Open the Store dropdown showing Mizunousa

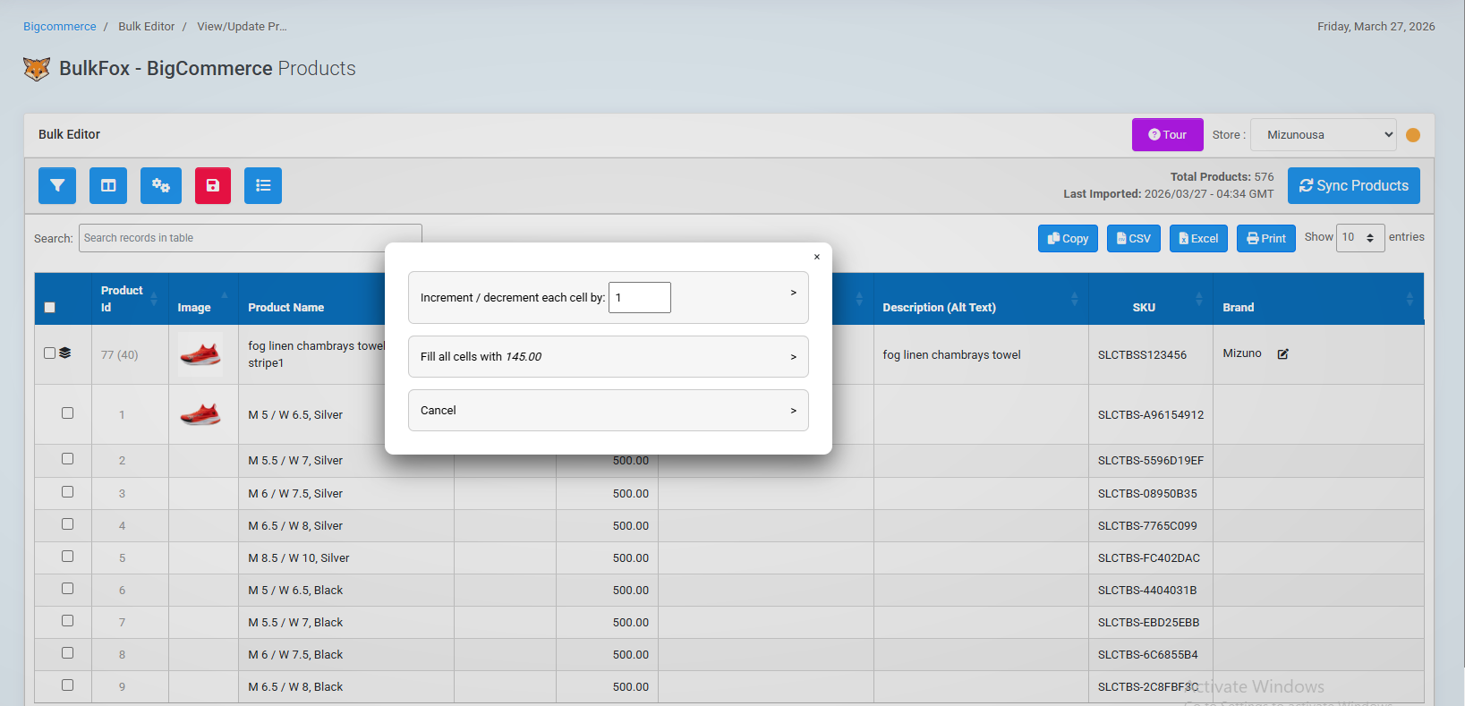coord(1324,135)
